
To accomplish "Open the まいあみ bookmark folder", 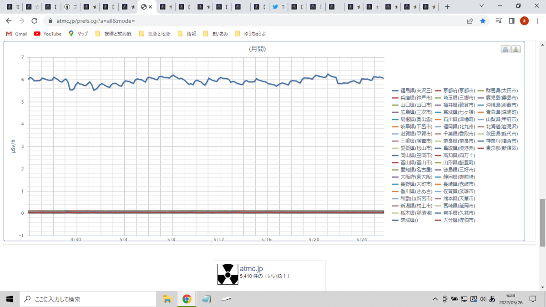I will pos(216,34).
